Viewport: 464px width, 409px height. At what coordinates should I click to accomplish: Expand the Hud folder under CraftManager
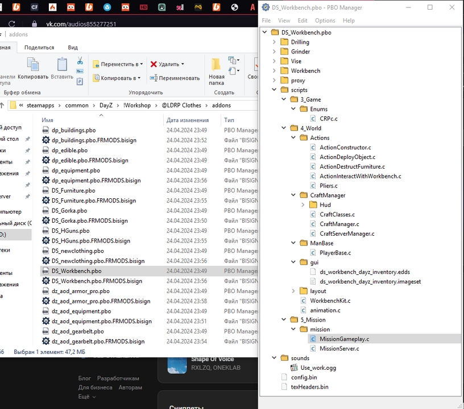pos(303,205)
